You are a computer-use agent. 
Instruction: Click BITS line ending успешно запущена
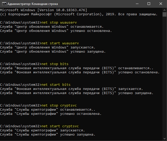(77, 93)
